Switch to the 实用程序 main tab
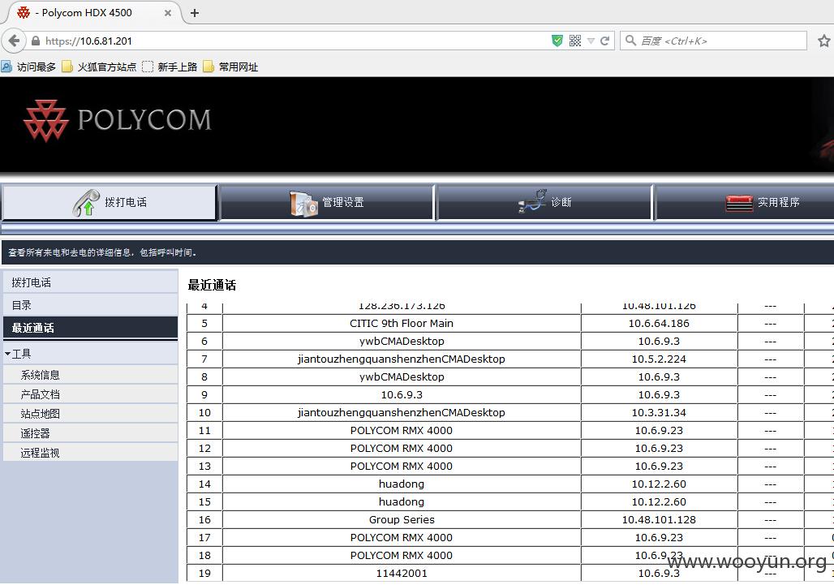 745,202
